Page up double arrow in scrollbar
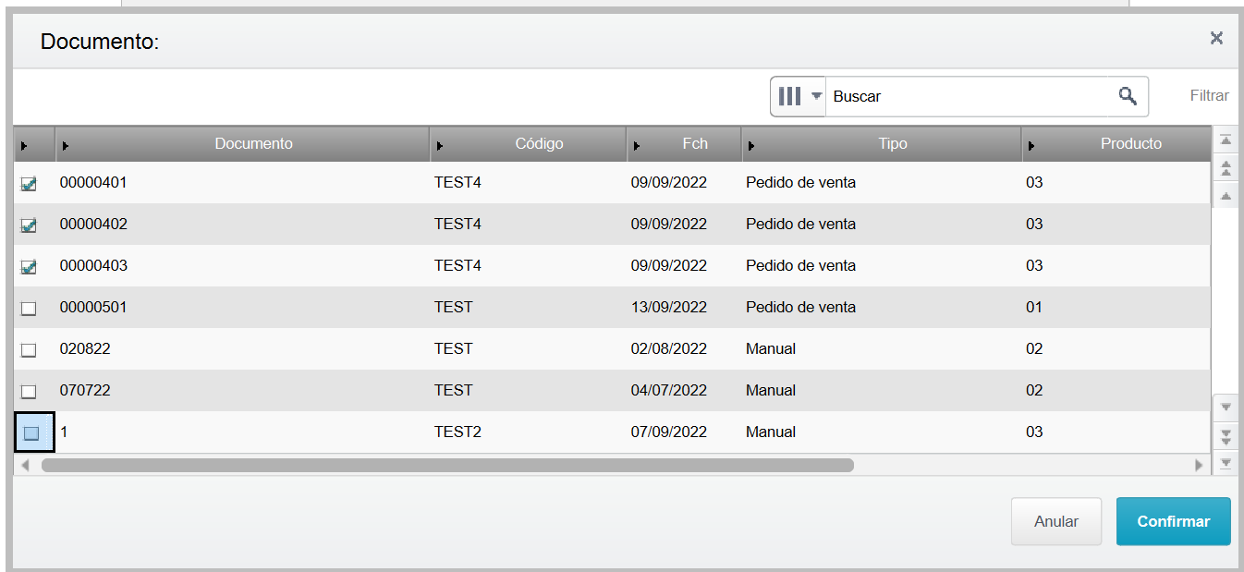 [1226, 167]
